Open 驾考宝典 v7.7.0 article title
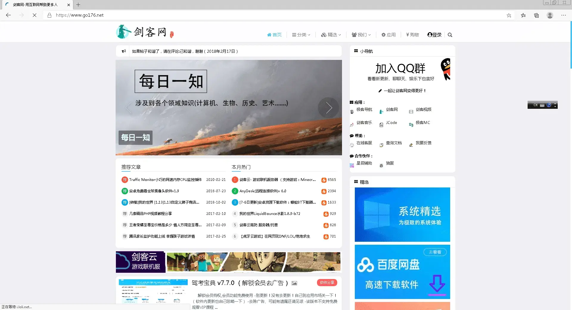The width and height of the screenshot is (572, 310). 240,283
